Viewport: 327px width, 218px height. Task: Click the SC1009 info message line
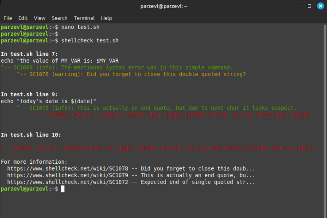tap(117, 67)
